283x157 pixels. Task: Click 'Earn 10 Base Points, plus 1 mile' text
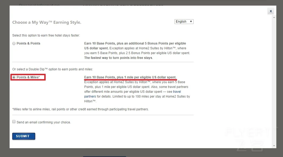(x=130, y=77)
